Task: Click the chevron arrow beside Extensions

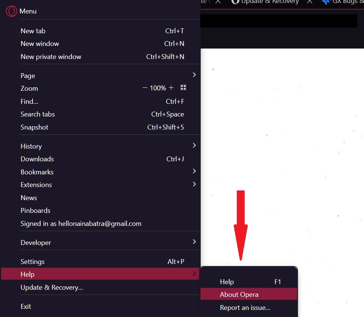Action: coord(194,184)
